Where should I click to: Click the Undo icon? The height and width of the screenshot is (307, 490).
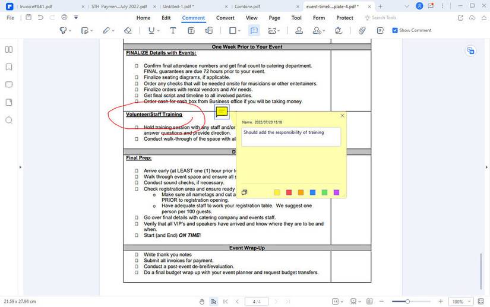(x=40, y=17)
